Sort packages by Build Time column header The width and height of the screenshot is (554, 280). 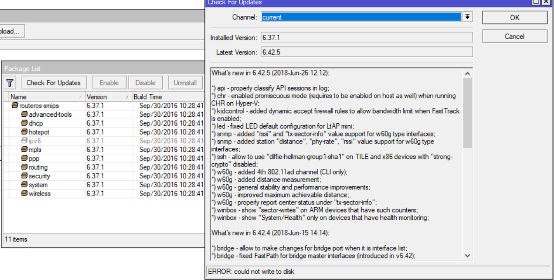click(x=168, y=97)
